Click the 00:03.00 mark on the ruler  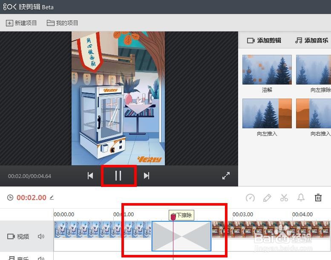pyautogui.click(x=243, y=214)
